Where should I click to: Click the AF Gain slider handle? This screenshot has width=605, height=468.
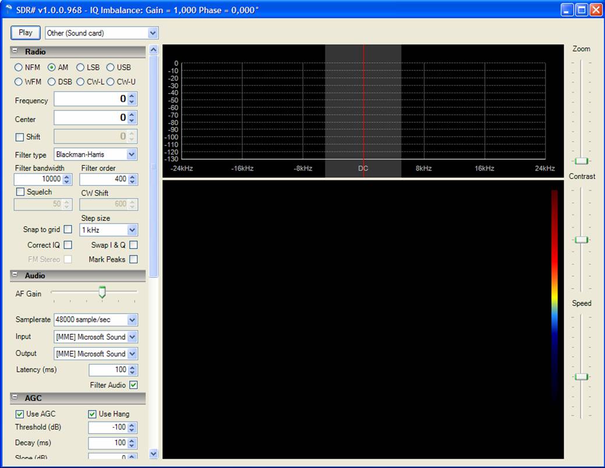point(102,292)
